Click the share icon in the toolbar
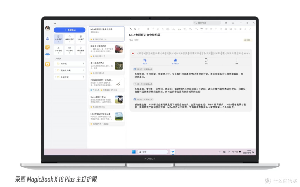The width and height of the screenshot is (300, 187). coord(240,29)
